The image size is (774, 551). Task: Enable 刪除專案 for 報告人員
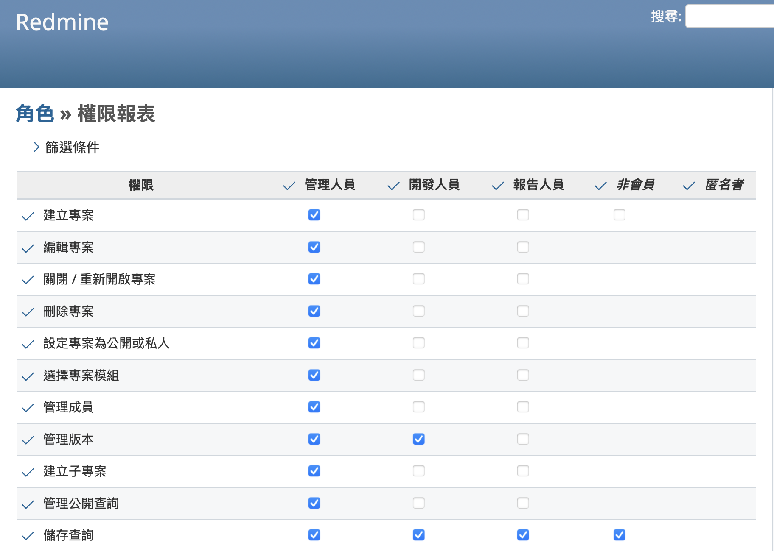[x=523, y=311]
